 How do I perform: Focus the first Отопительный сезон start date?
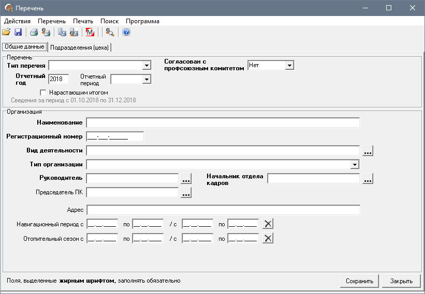102,238
